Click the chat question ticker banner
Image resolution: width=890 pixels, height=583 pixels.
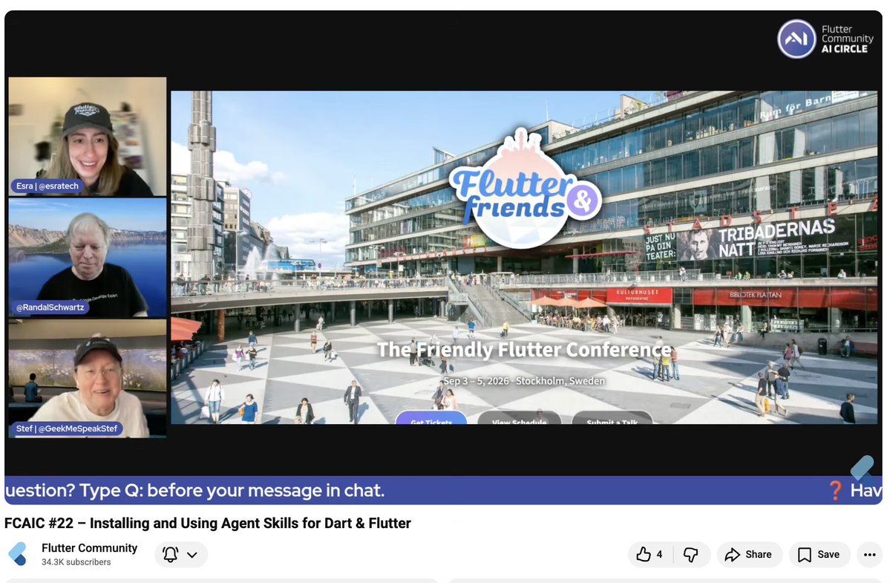[443, 490]
